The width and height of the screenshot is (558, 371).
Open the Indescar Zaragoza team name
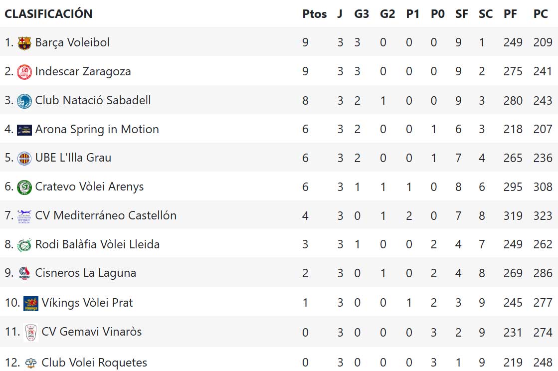pos(83,71)
